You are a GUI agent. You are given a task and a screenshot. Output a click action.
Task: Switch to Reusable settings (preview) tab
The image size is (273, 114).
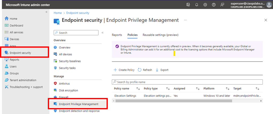[x=160, y=35]
